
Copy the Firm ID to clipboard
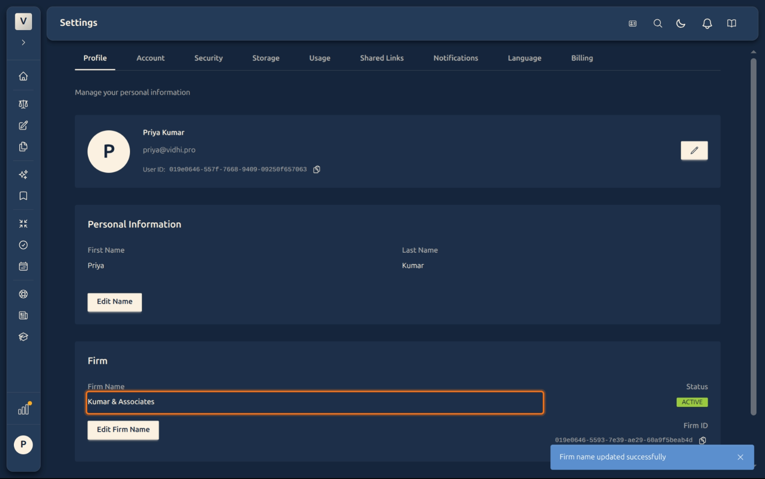[702, 440]
